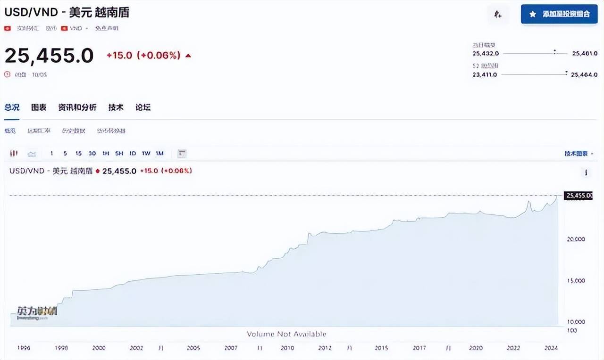This screenshot has height=360, width=604.
Task: Open the fullscreen chart icon
Action: [182, 153]
